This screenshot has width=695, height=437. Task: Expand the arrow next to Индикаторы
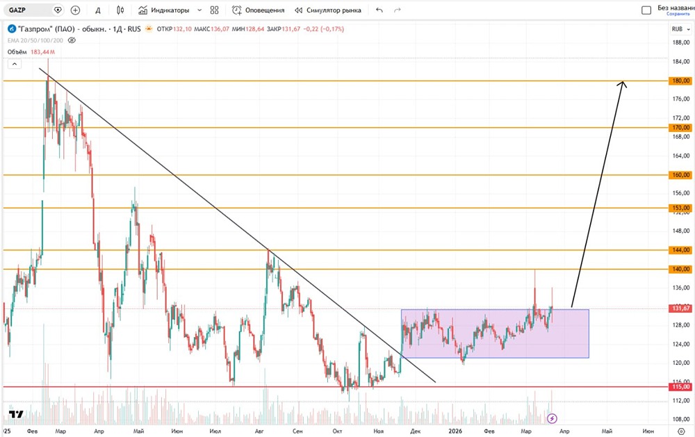pos(199,10)
